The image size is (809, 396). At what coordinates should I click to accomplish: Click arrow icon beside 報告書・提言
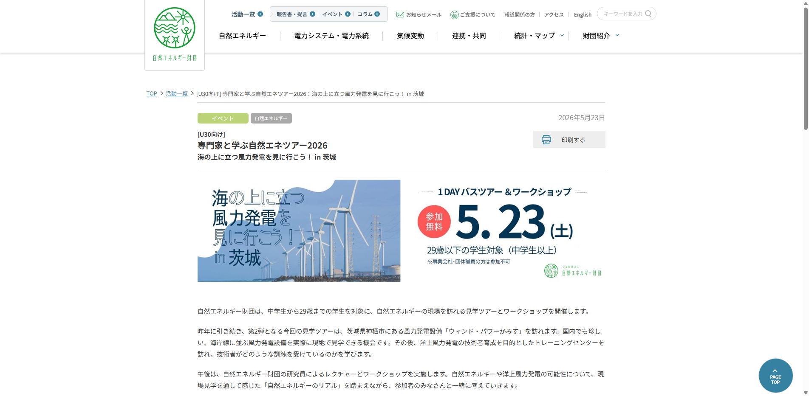click(x=313, y=14)
